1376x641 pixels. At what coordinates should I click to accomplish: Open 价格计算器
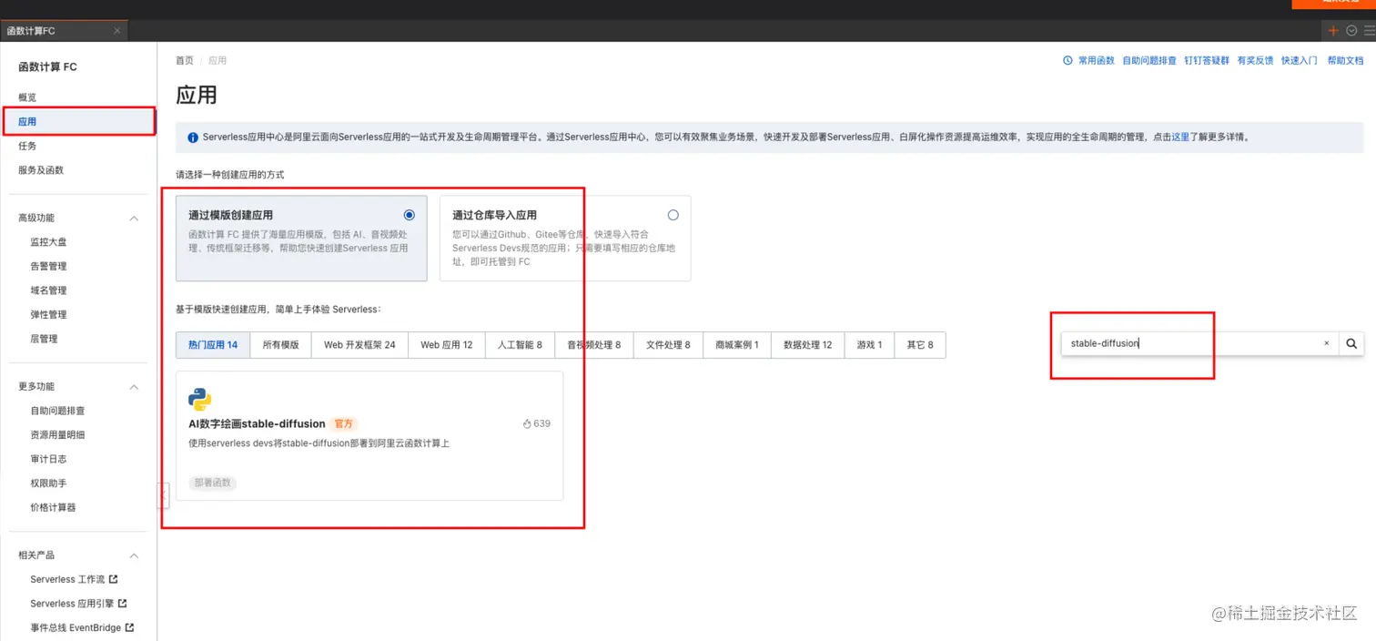(53, 507)
